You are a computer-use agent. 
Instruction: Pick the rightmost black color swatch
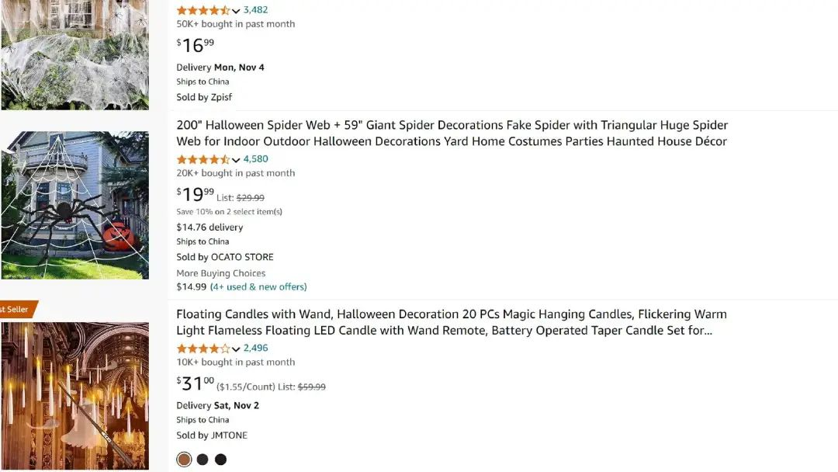click(220, 460)
